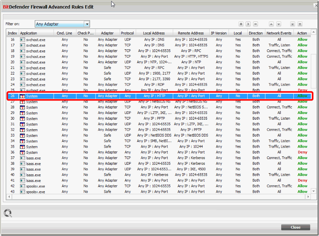Click the Adapter column header
This screenshot has height=236, width=319.
(x=107, y=33)
